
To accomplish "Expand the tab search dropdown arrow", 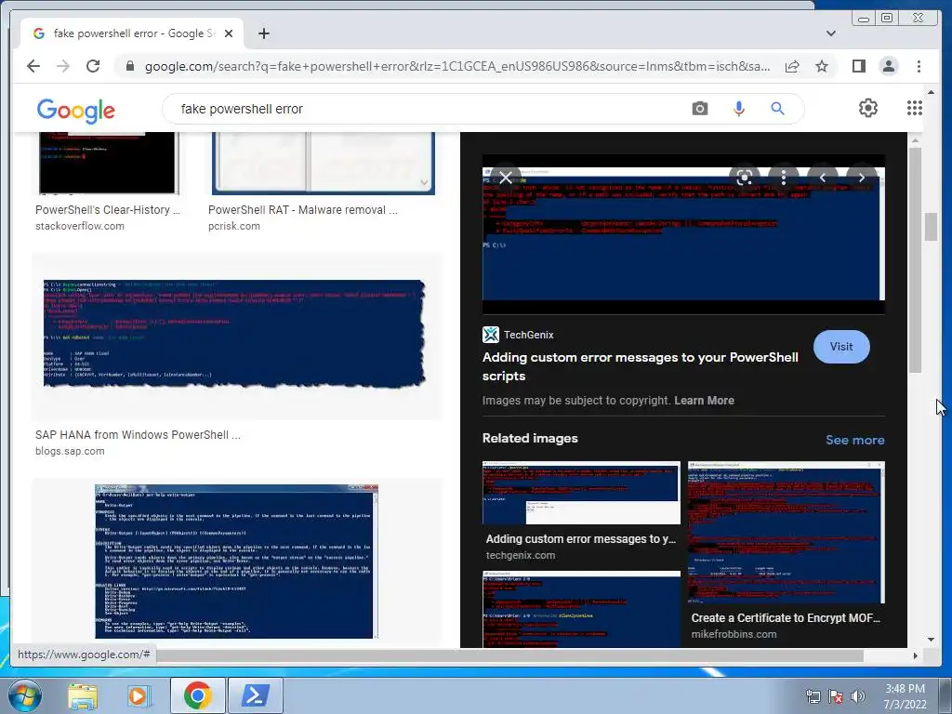I will coord(831,33).
